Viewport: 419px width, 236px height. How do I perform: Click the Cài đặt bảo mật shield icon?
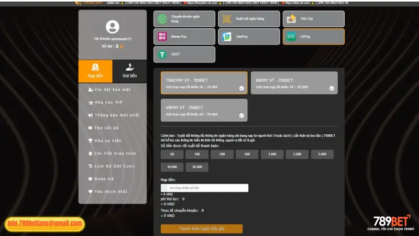point(90,89)
